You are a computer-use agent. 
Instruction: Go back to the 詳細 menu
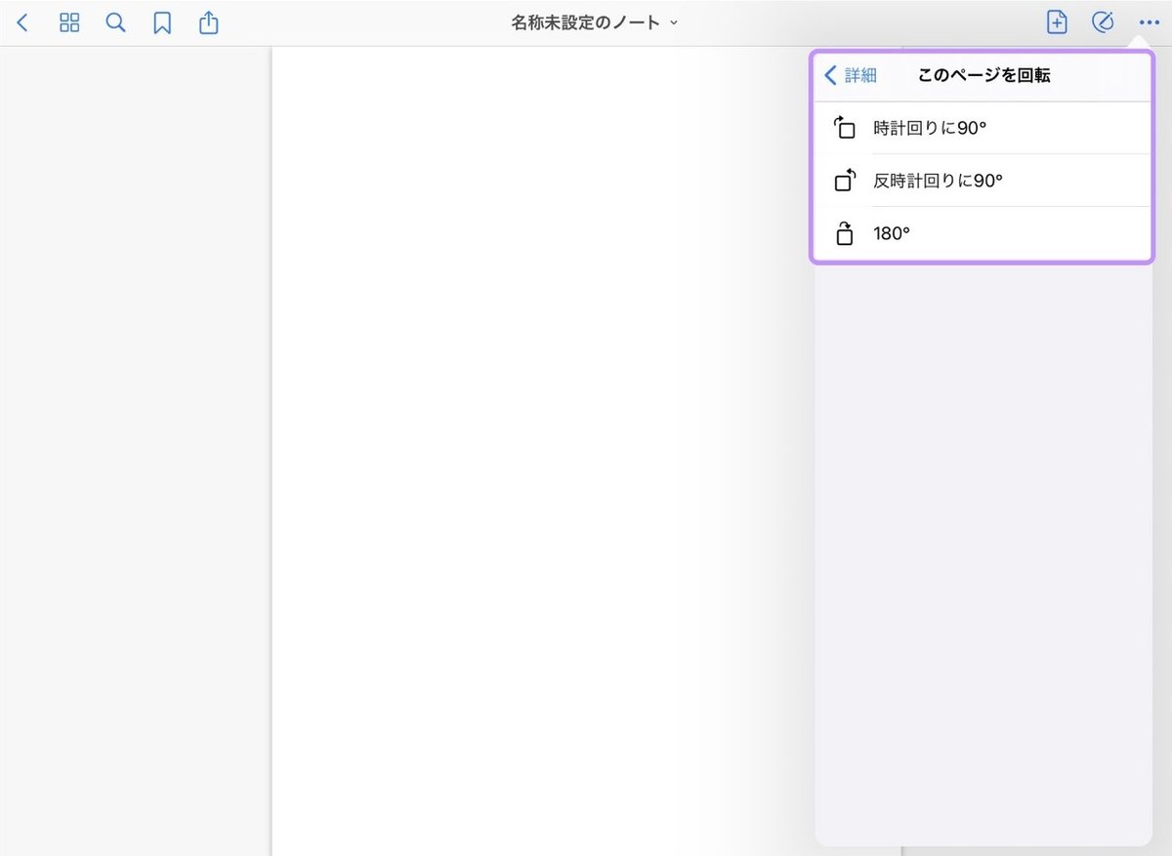pos(850,75)
